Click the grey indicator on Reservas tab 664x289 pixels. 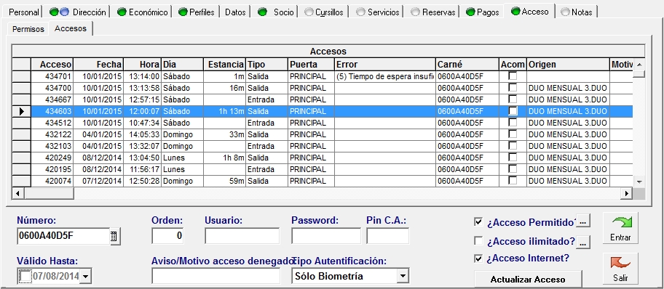click(416, 12)
